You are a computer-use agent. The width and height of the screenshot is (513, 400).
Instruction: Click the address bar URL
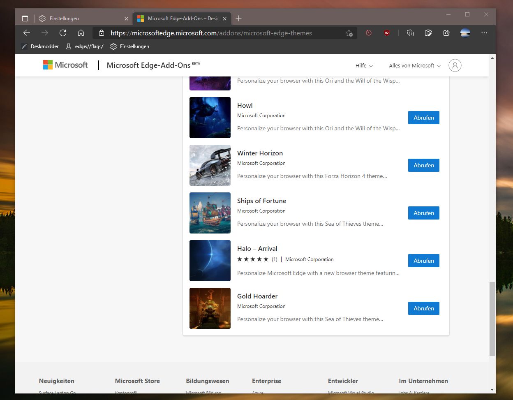pyautogui.click(x=211, y=33)
